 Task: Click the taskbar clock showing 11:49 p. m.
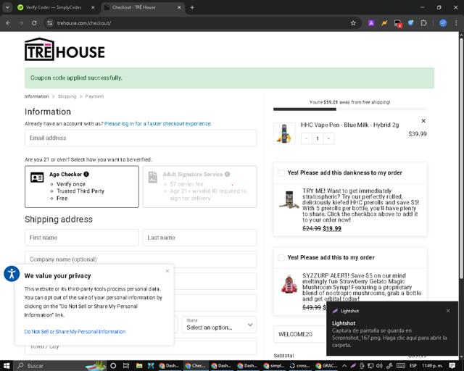pyautogui.click(x=432, y=366)
